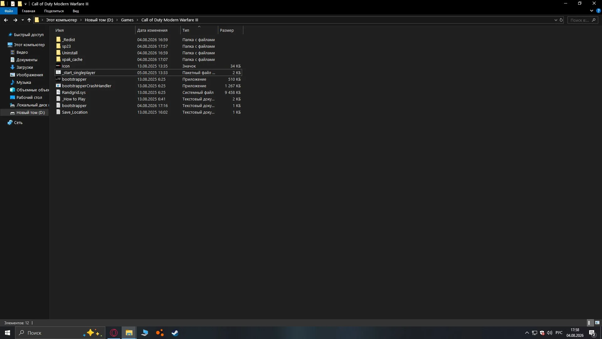
Task: Open Quick access (Быстрый доступ)
Action: pos(29,35)
